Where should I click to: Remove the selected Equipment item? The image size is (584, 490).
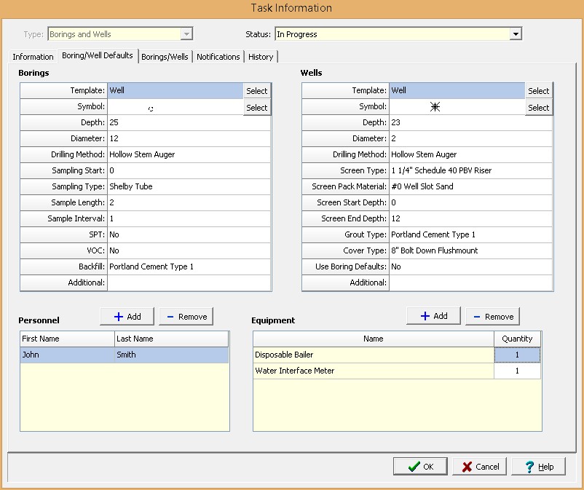pos(492,316)
